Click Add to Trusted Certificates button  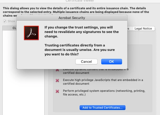click(103, 108)
